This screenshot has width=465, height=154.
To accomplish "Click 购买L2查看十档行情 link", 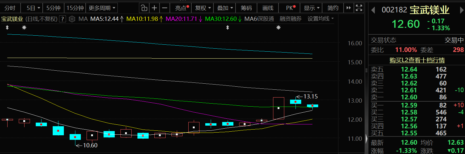I will pos(417,60).
